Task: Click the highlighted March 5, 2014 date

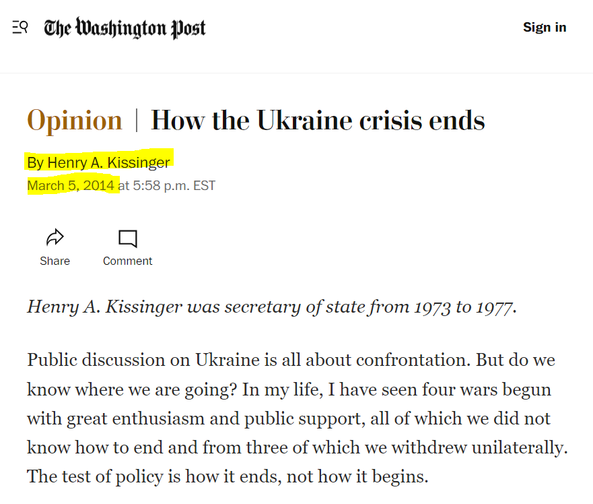Action: click(71, 185)
